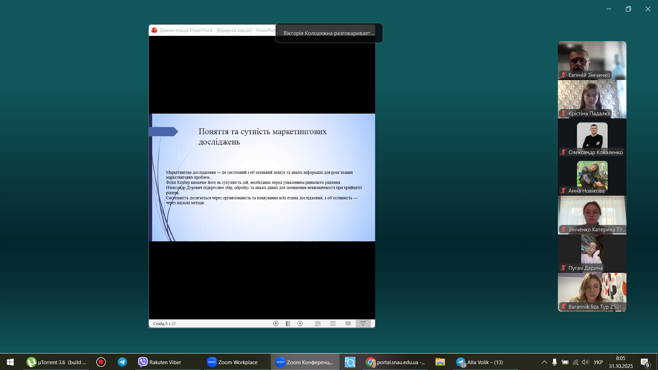Open the Windows Start button
Image resolution: width=658 pixels, height=370 pixels.
tap(10, 362)
